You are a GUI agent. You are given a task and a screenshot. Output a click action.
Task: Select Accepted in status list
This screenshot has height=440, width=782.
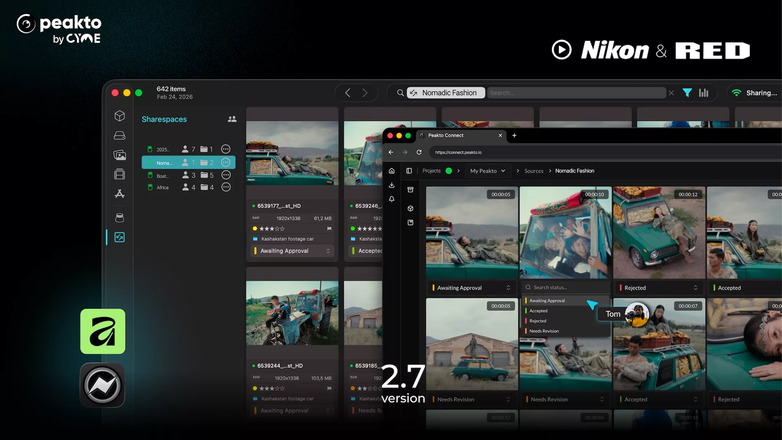point(538,310)
